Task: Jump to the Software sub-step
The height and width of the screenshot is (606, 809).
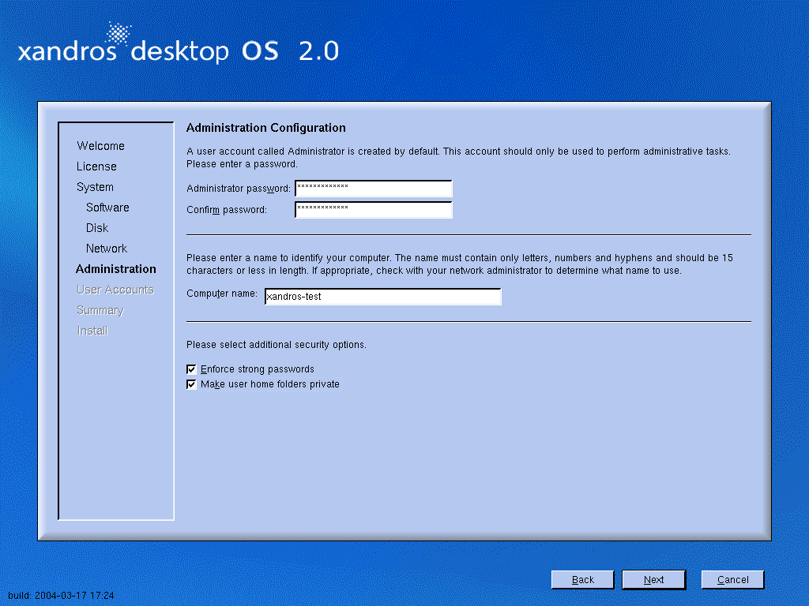Action: (107, 208)
